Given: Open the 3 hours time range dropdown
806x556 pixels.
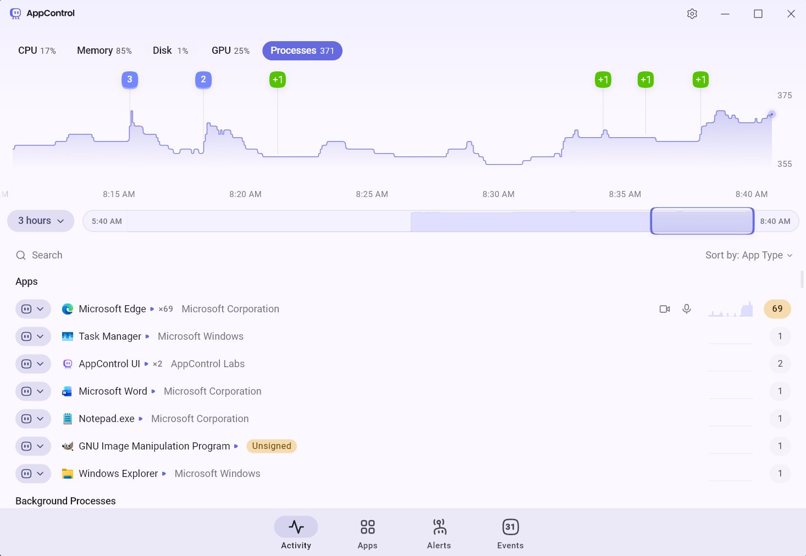Looking at the screenshot, I should 40,221.
